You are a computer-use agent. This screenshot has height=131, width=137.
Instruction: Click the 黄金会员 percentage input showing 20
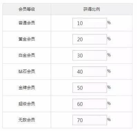coord(90,39)
